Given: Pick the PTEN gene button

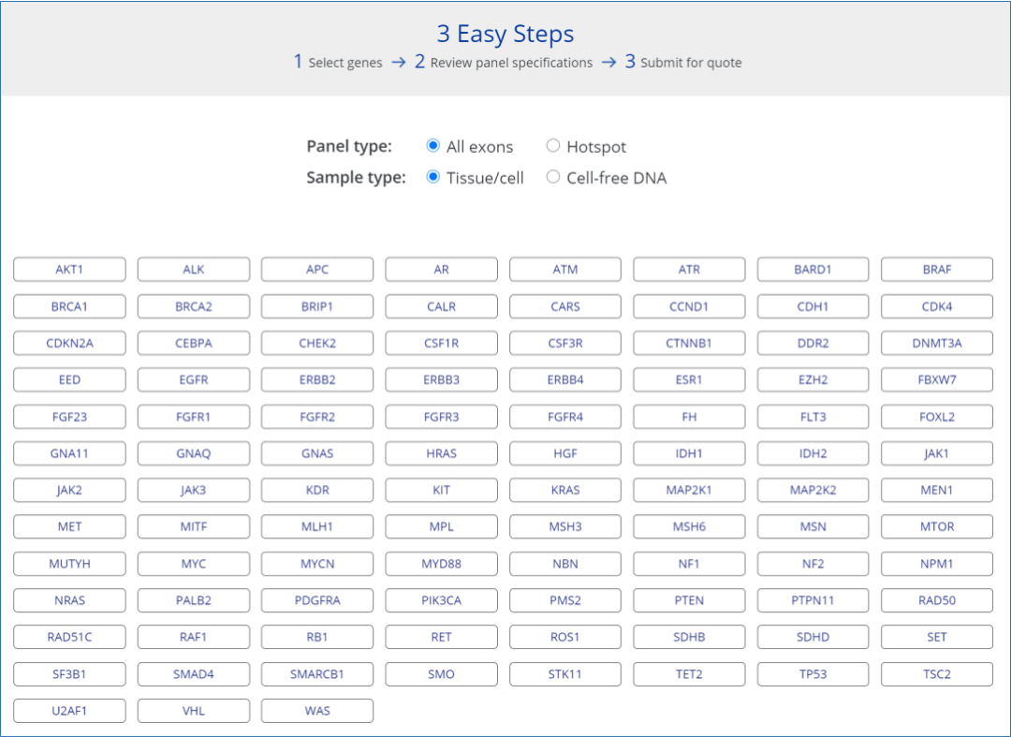Looking at the screenshot, I should coord(689,600).
